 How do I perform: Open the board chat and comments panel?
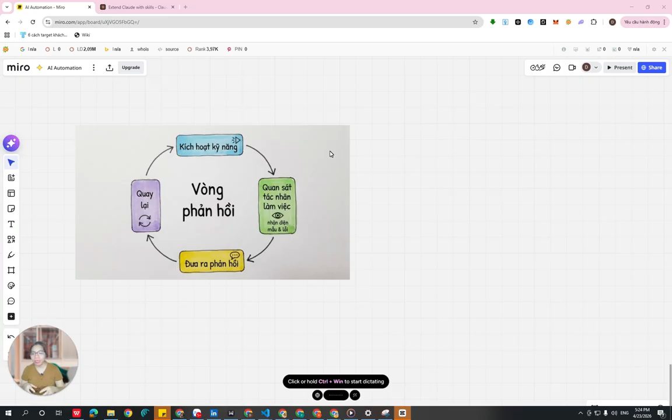(x=556, y=67)
